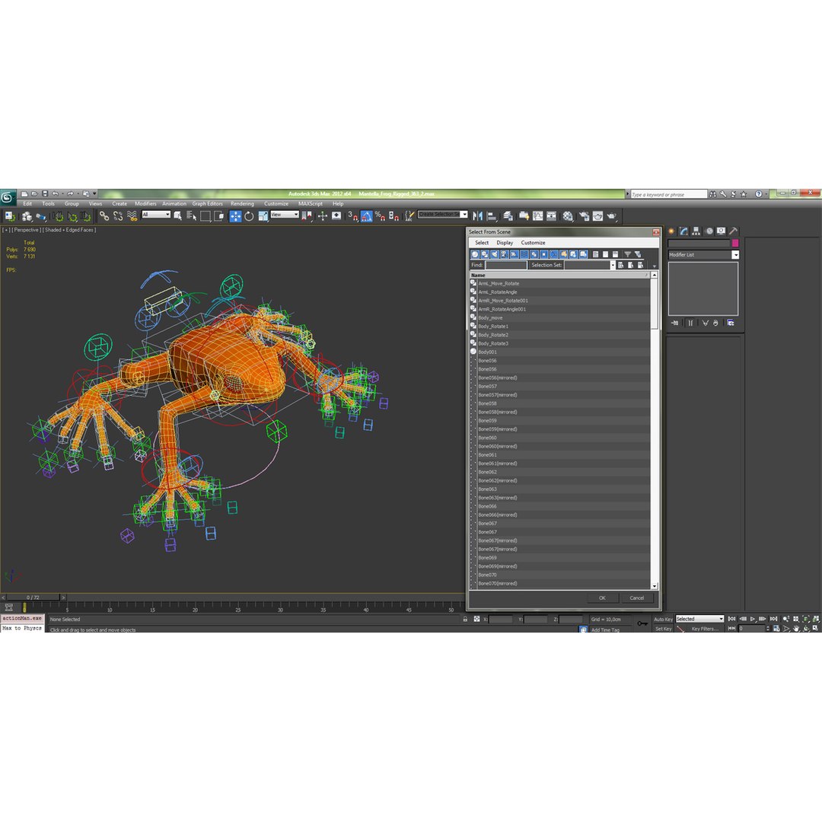
Task: Click the Find field in Select From Scene
Action: click(x=506, y=266)
